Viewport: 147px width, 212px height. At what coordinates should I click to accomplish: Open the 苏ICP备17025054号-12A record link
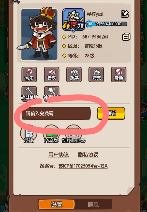83,166
